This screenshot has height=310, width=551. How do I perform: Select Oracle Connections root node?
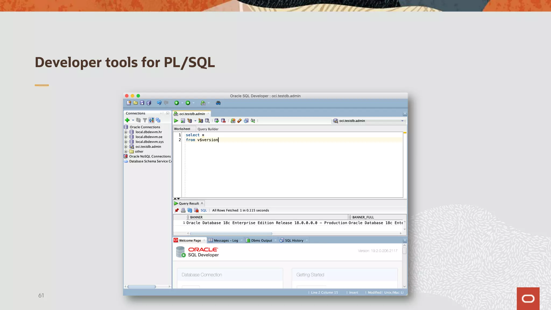click(x=142, y=127)
